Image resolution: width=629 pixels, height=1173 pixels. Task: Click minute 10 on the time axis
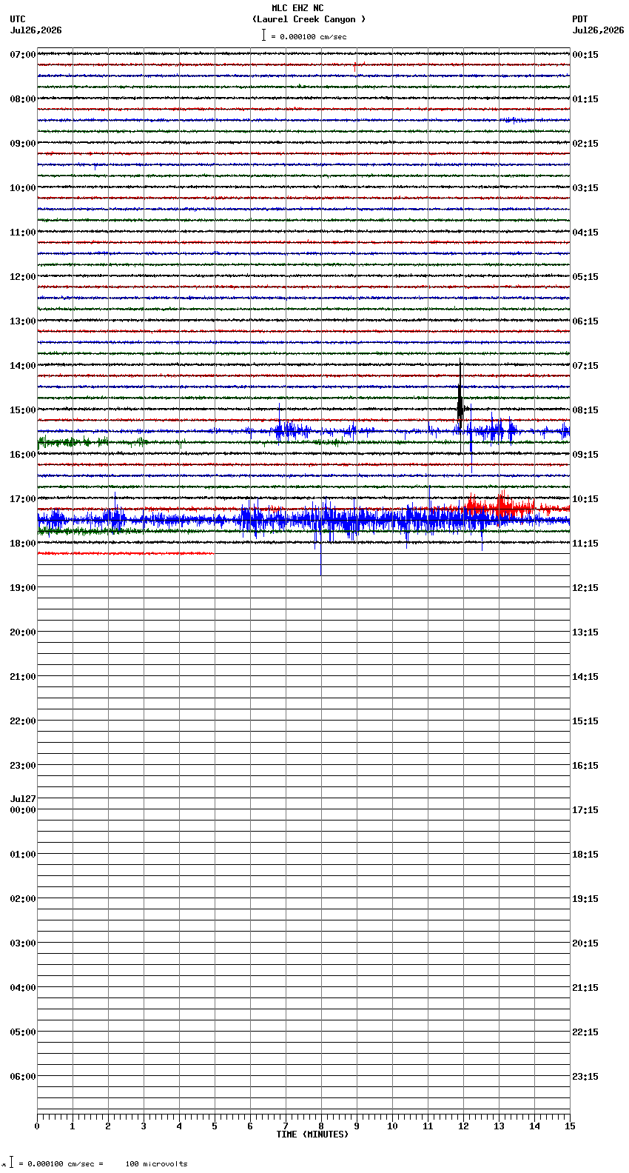(x=392, y=1126)
